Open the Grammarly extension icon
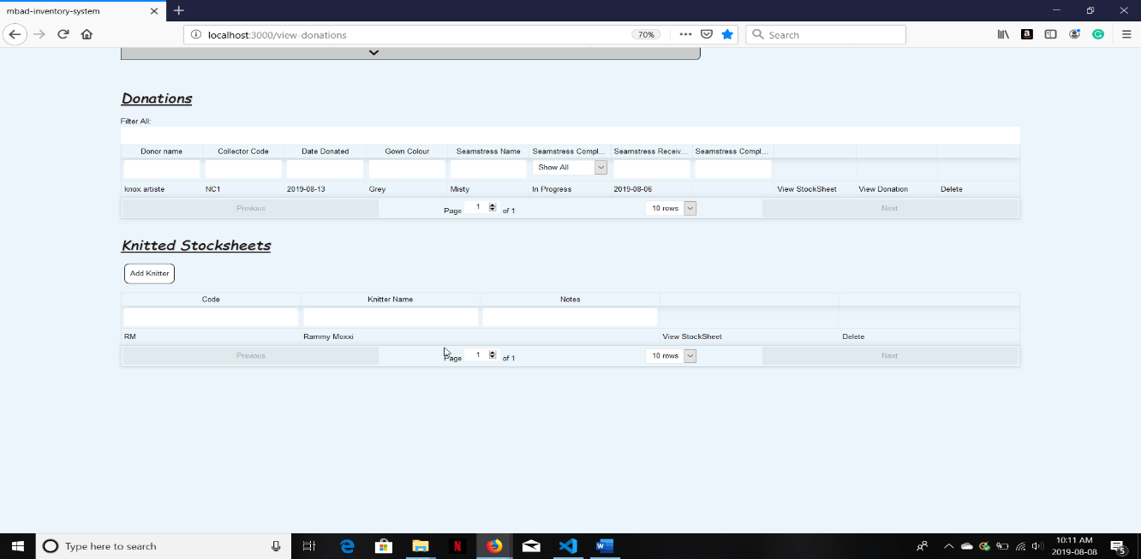Screen dimensions: 1141x559 click(x=1098, y=34)
